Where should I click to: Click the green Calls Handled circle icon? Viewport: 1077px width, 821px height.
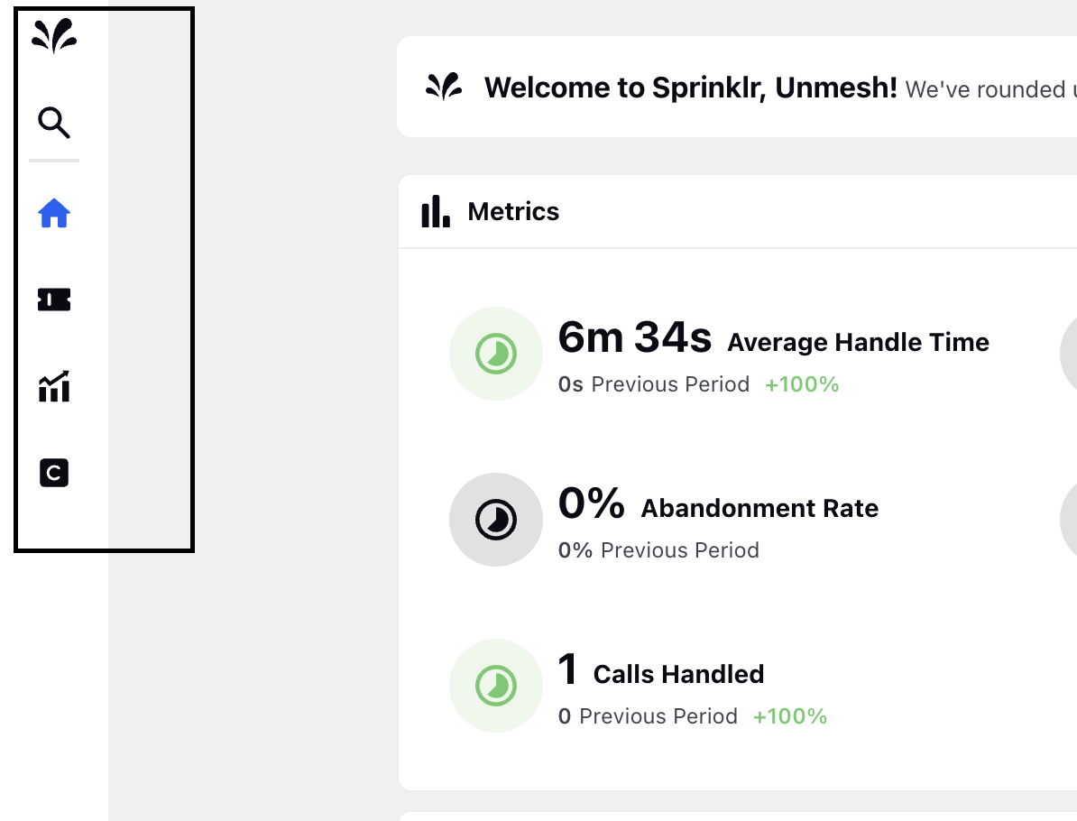[496, 686]
